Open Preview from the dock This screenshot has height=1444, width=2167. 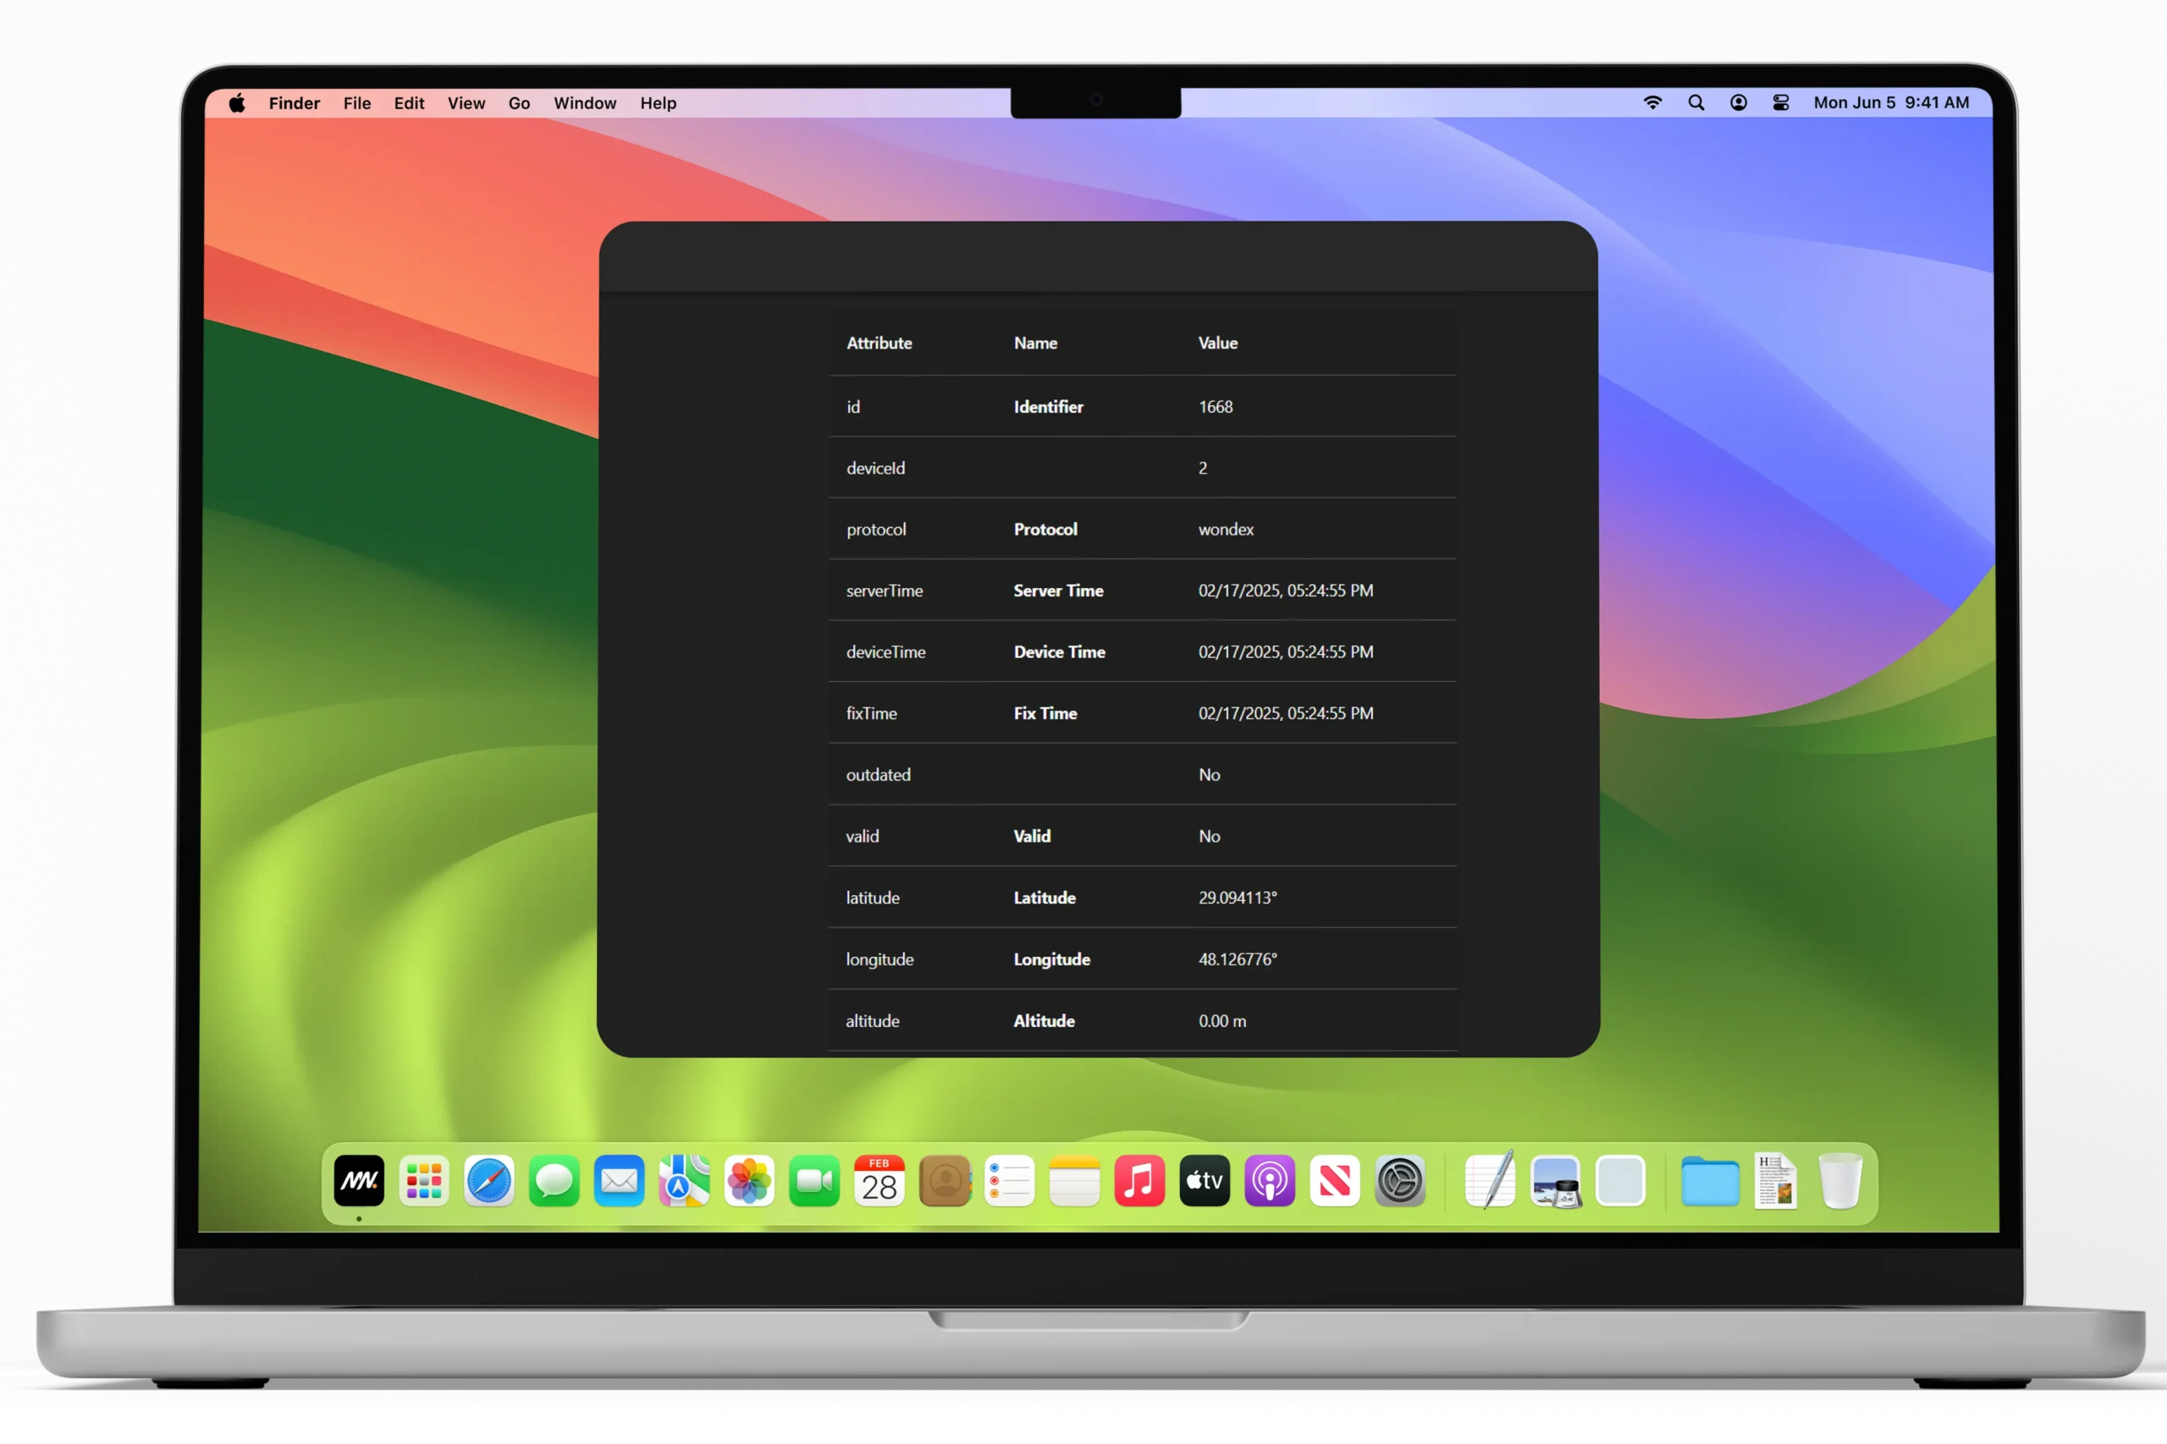(x=1556, y=1180)
